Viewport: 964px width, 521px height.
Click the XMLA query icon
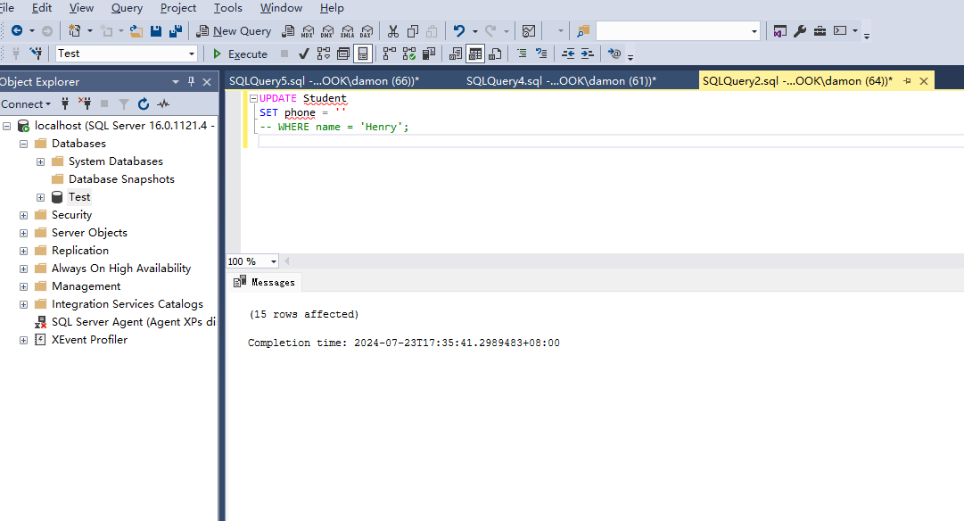pos(348,30)
